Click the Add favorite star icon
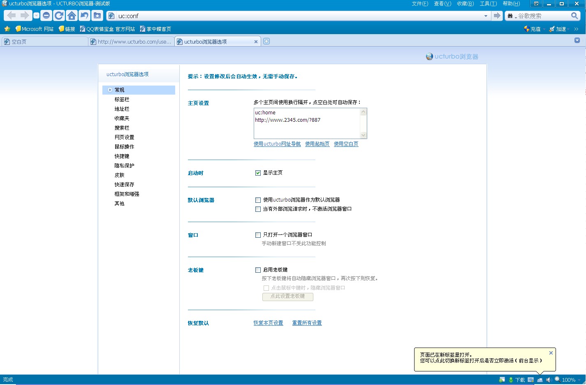Screen dimensions: 586x385 (7, 29)
